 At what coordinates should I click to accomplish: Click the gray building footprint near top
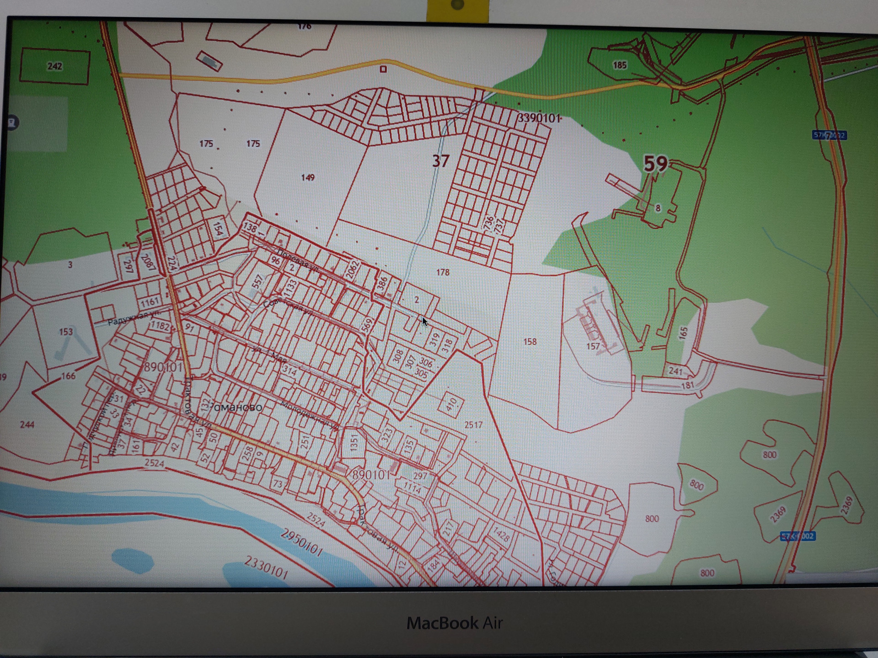pos(209,61)
